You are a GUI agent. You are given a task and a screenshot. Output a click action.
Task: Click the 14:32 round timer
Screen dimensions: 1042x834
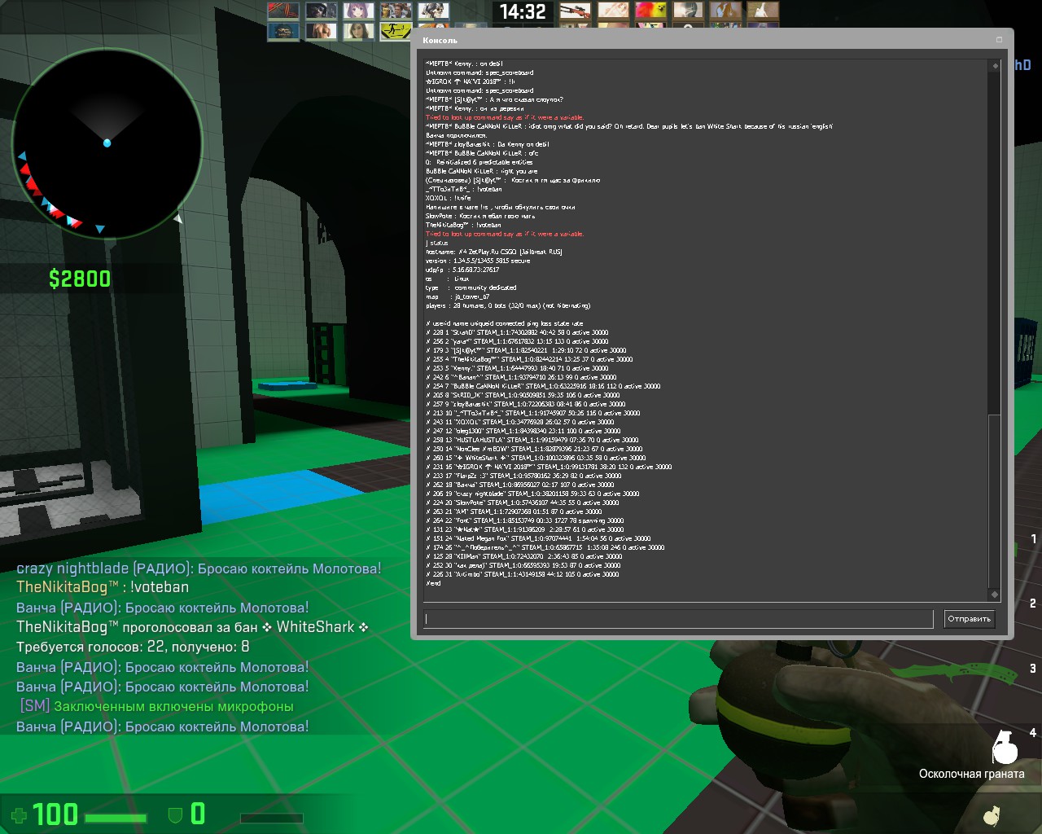523,12
